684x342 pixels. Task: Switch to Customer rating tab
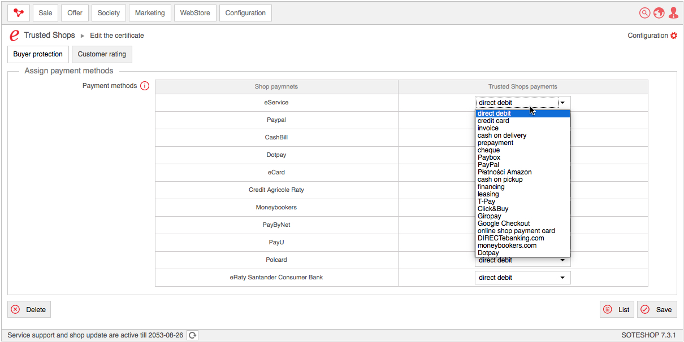point(102,54)
